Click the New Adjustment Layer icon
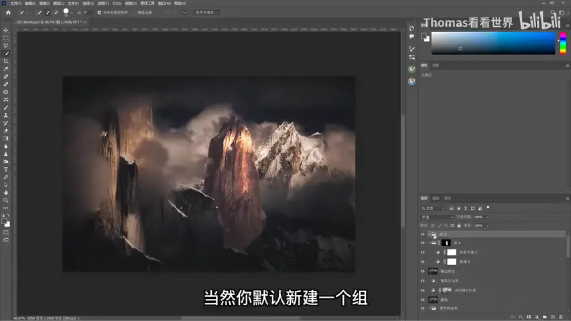 point(537,317)
